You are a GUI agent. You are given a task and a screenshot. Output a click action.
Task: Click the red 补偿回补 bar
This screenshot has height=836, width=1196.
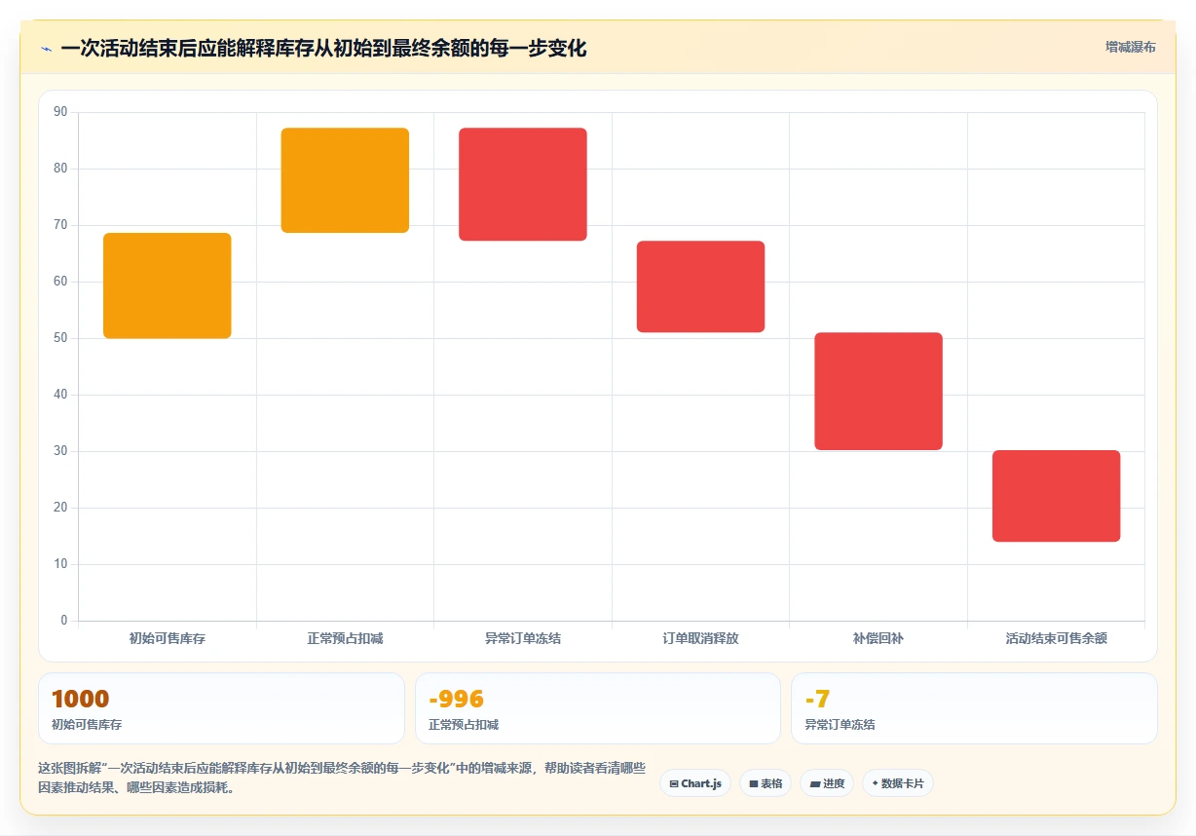pyautogui.click(x=878, y=392)
